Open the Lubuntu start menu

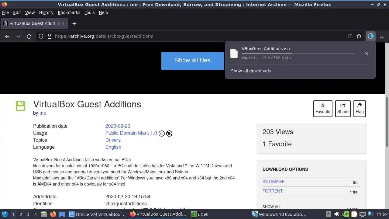pos(5,214)
